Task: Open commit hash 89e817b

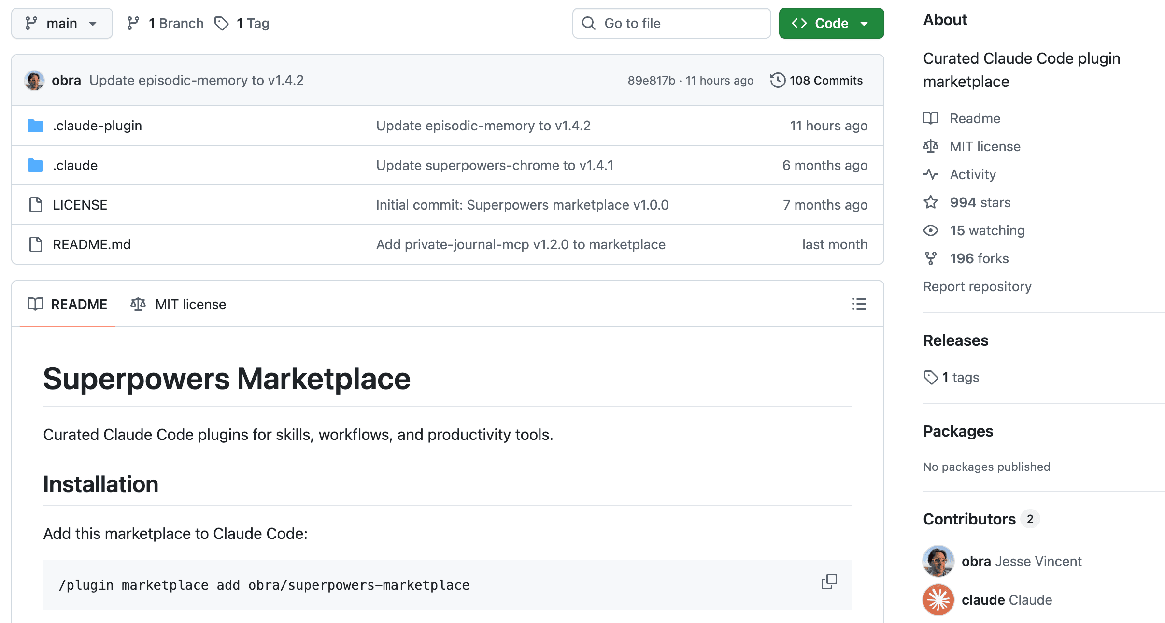Action: click(x=651, y=80)
